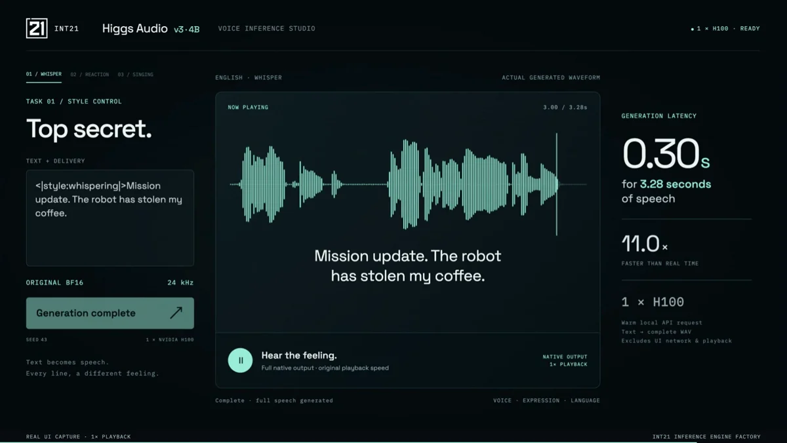The width and height of the screenshot is (787, 443).
Task: Click the 24 kHz sample rate value
Action: (180, 282)
